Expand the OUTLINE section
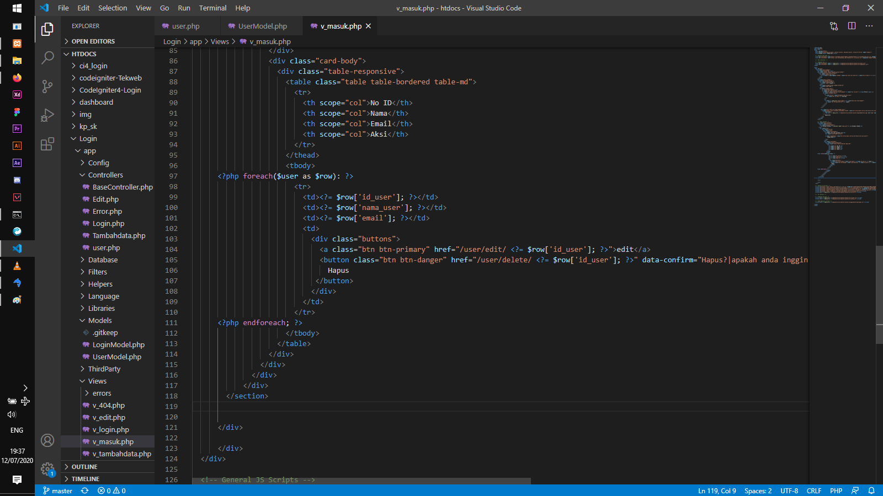 [x=108, y=467]
